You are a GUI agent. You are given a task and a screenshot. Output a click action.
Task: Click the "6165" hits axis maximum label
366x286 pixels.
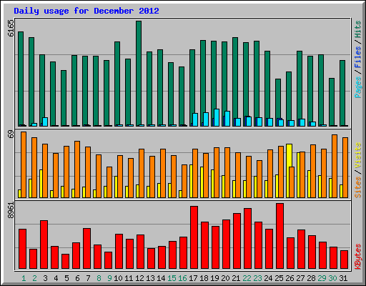(x=11, y=29)
